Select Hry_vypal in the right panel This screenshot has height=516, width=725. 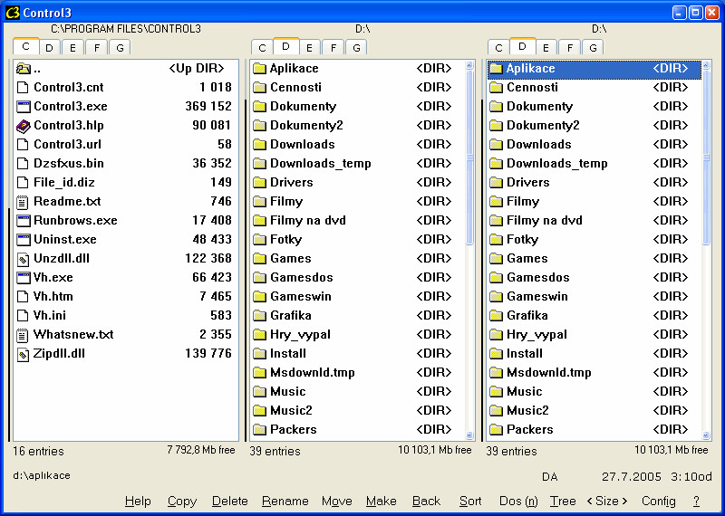coord(594,335)
